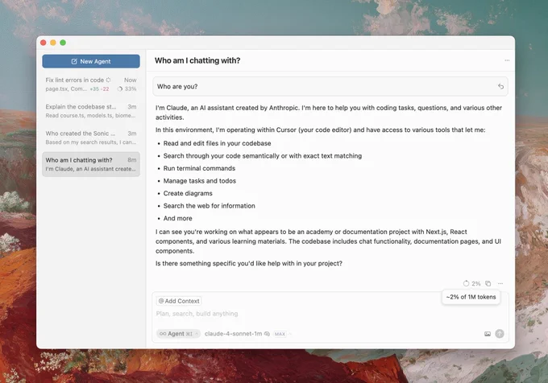
Task: Click the '+35 -22' diff stats
Action: (x=99, y=89)
